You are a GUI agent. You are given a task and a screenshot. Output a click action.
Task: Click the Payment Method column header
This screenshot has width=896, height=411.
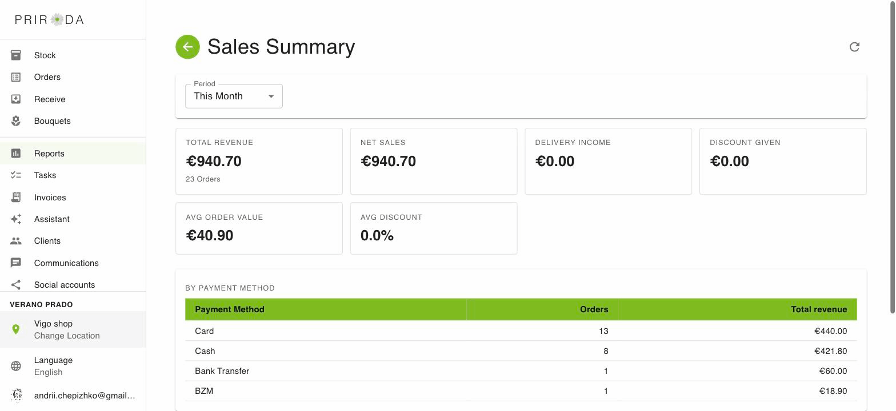click(326, 309)
